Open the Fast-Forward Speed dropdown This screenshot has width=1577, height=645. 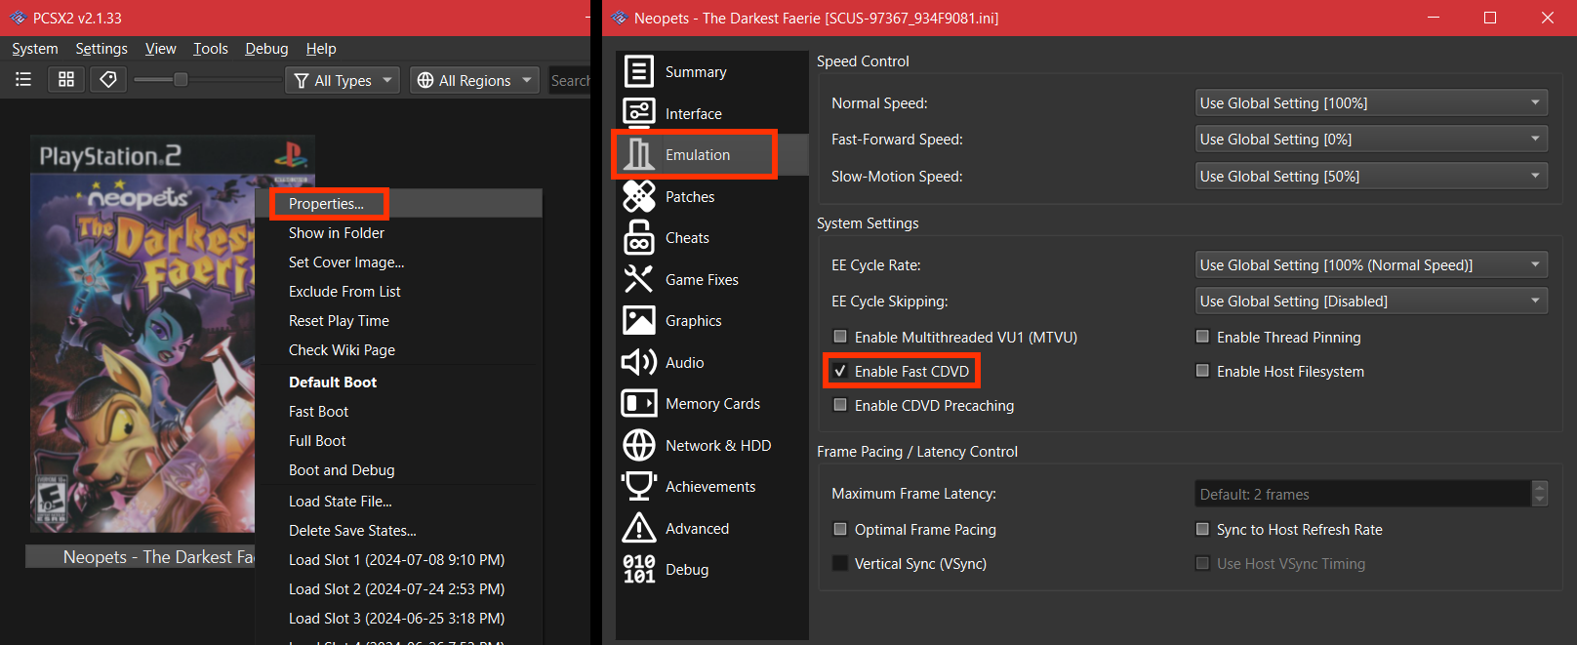click(x=1371, y=139)
